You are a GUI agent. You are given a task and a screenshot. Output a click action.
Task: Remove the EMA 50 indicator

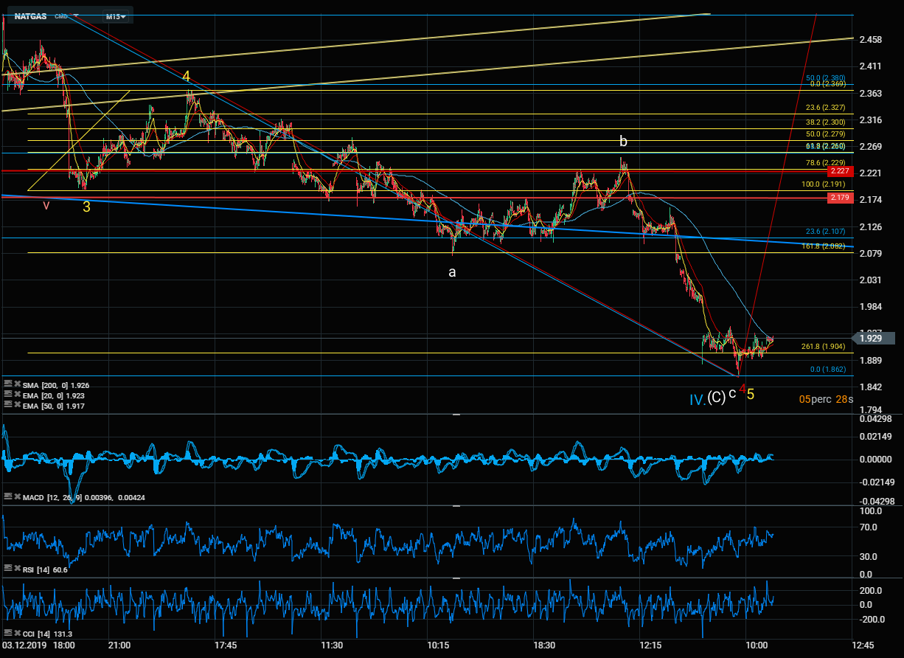(17, 405)
